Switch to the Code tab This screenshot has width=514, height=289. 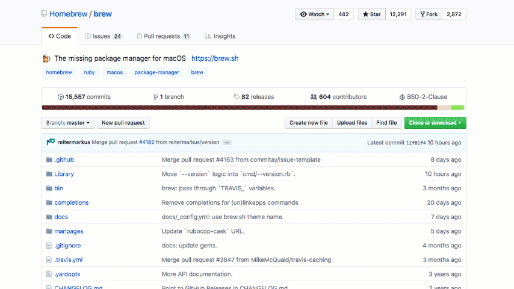[x=60, y=36]
